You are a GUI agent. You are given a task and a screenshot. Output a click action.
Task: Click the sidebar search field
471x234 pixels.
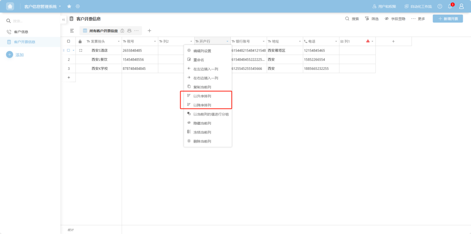pyautogui.click(x=33, y=21)
